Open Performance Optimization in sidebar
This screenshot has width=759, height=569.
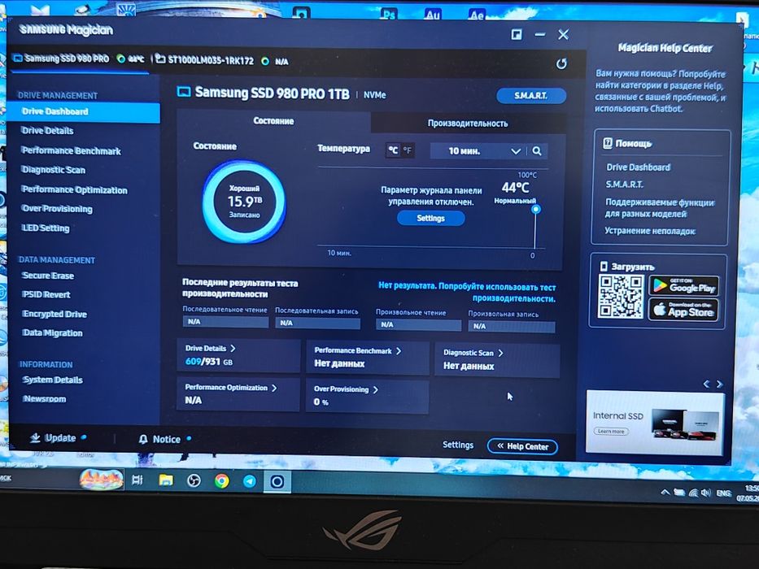pos(75,190)
